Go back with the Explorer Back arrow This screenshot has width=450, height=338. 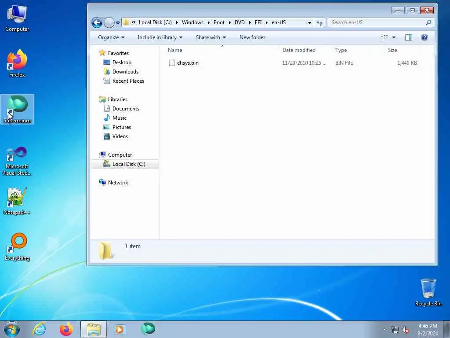click(x=97, y=22)
